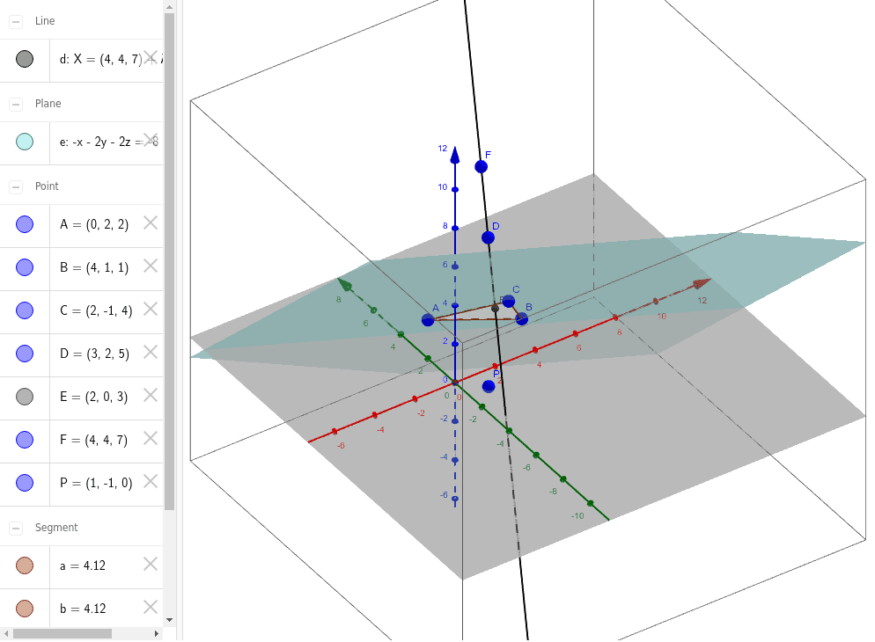Remove point A with its X icon
This screenshot has width=875, height=642.
coord(150,223)
